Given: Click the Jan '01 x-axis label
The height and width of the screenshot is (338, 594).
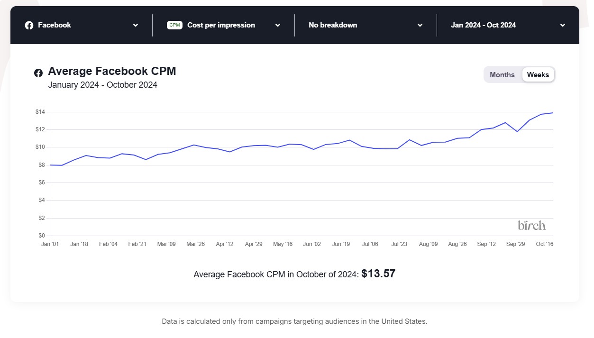Looking at the screenshot, I should 50,244.
